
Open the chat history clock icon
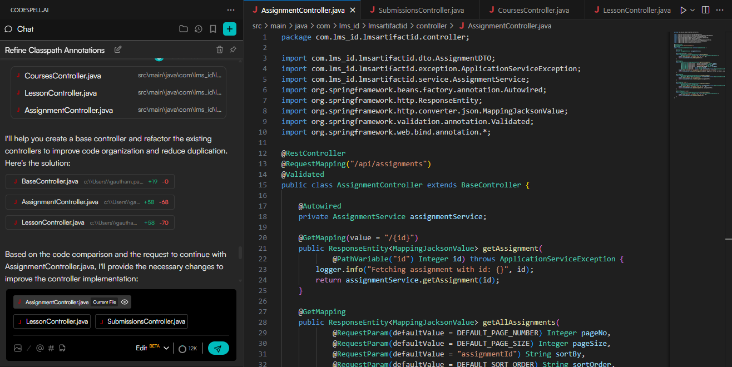coord(199,29)
